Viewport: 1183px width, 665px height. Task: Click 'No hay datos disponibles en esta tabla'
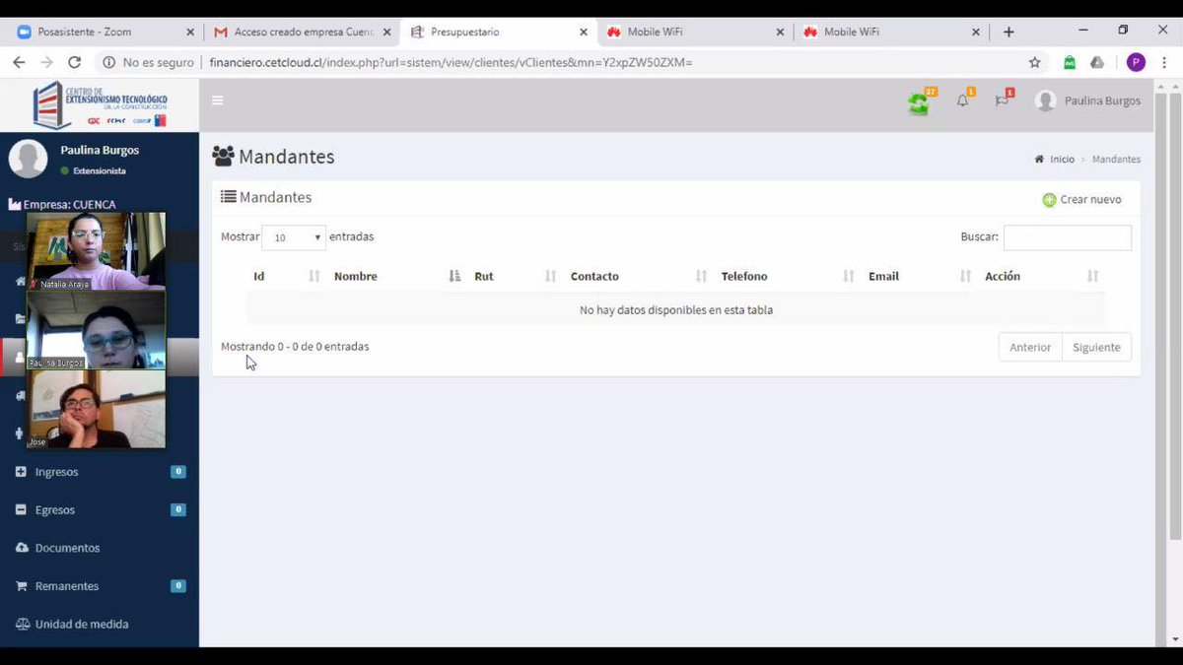coord(676,310)
